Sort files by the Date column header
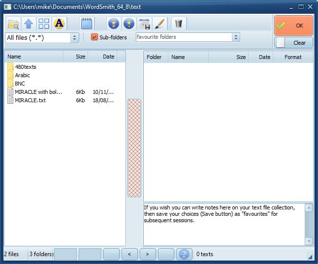318x264 pixels. click(x=108, y=57)
